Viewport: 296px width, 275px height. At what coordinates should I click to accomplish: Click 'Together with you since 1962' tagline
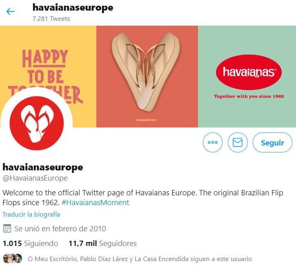pyautogui.click(x=249, y=96)
